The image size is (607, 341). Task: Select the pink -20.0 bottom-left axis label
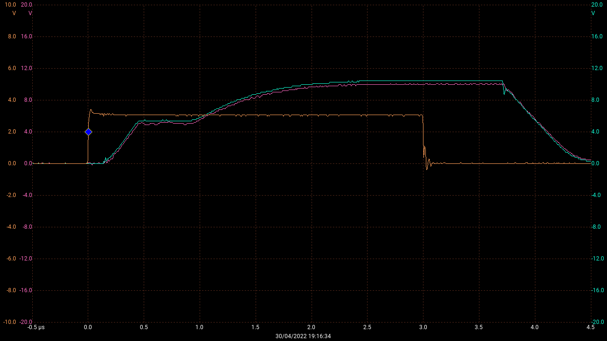coord(26,322)
